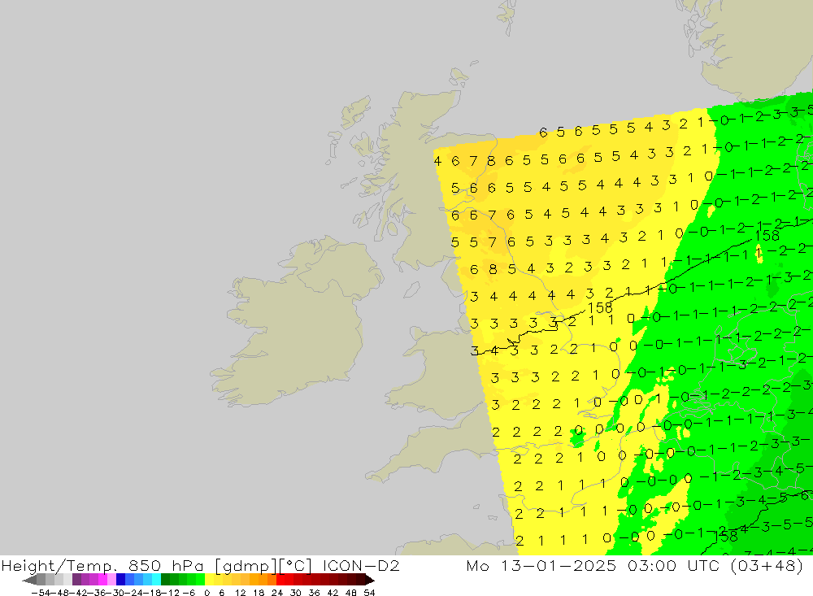813x596 pixels.
Task: Click legend value '30' below the color bar
Action: click(x=296, y=593)
